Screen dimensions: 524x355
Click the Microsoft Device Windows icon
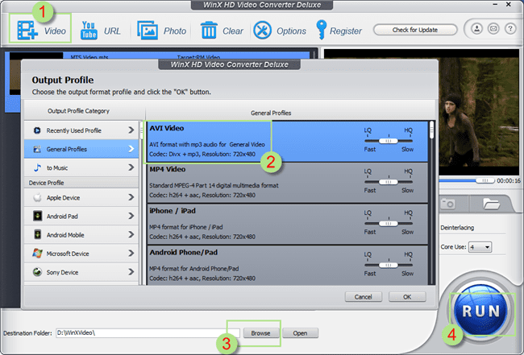pyautogui.click(x=37, y=254)
